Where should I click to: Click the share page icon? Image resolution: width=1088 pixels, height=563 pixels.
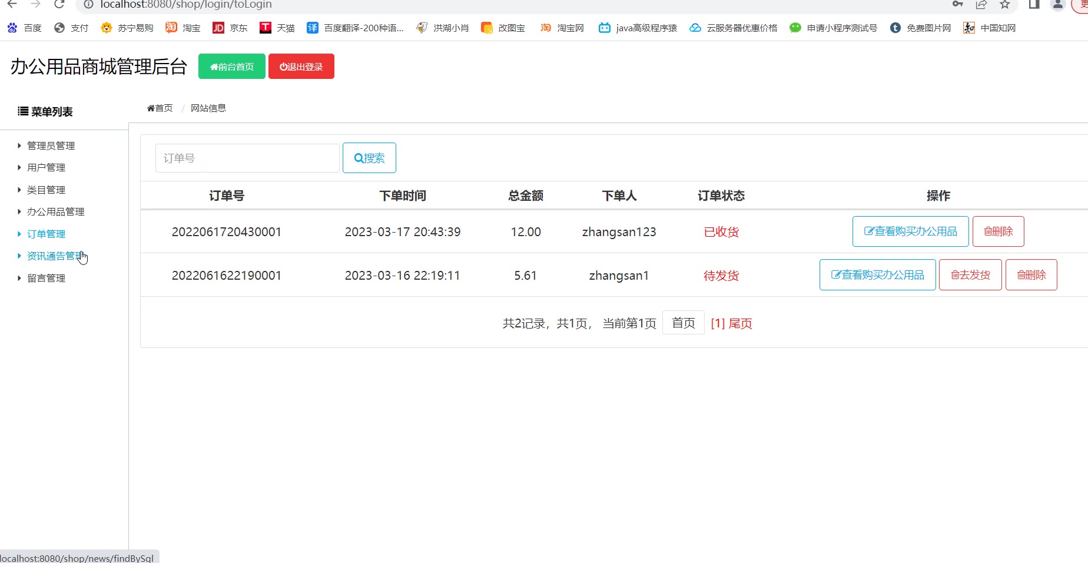tap(981, 4)
